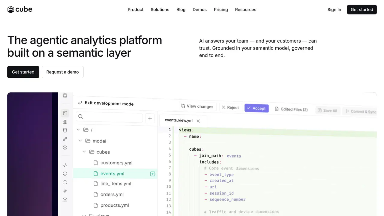Click the plug connection sidebar icon
Screen dimensions: 384x216
pyautogui.click(x=65, y=139)
